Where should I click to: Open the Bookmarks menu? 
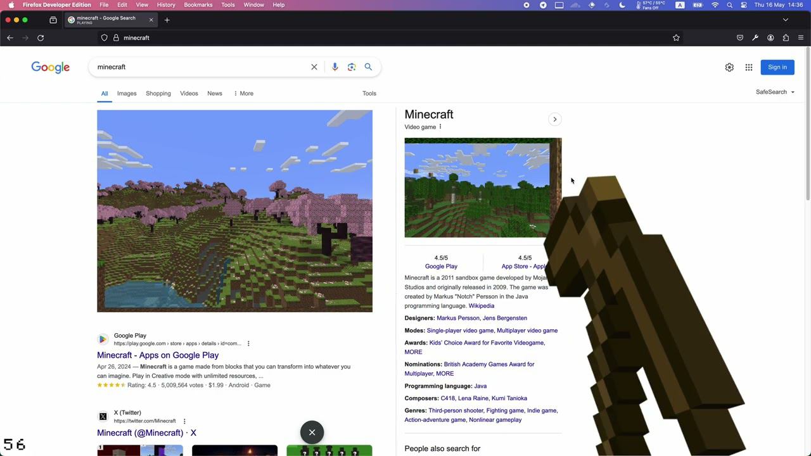pos(198,5)
